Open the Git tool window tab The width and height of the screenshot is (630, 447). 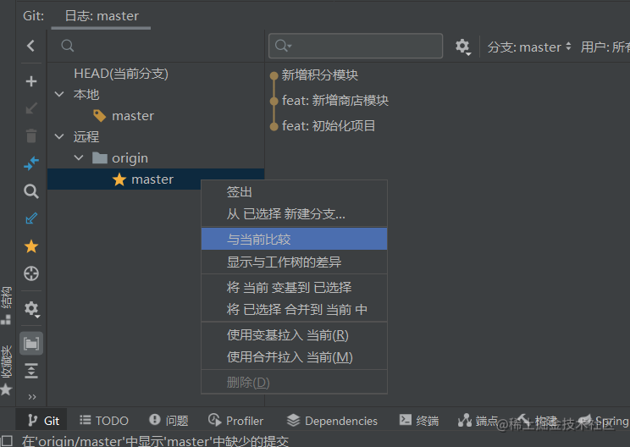(43, 421)
